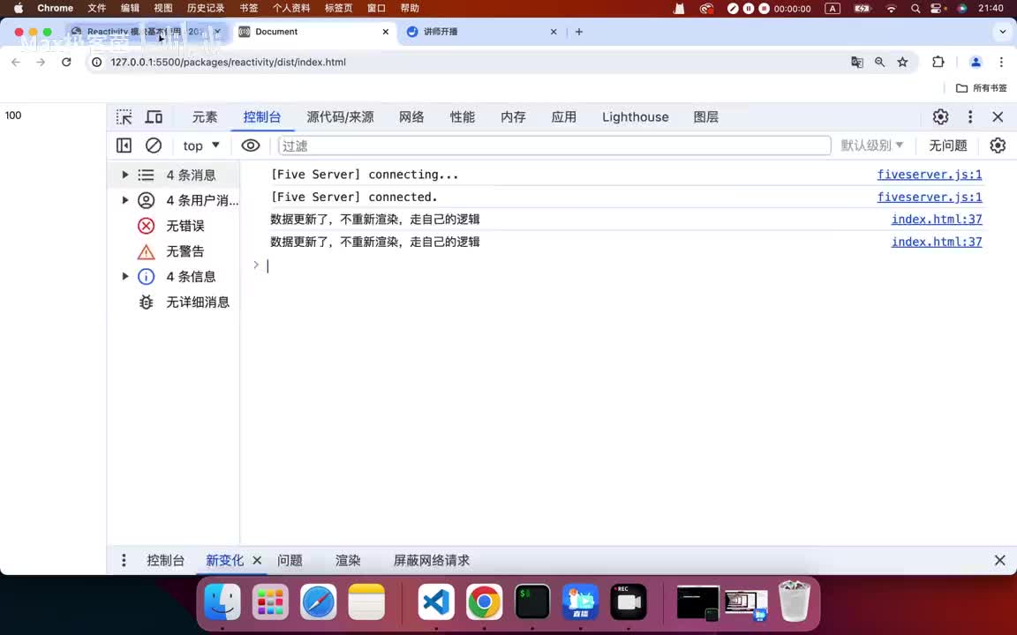Switch to the 内存 tab
This screenshot has height=635, width=1017.
tap(513, 117)
